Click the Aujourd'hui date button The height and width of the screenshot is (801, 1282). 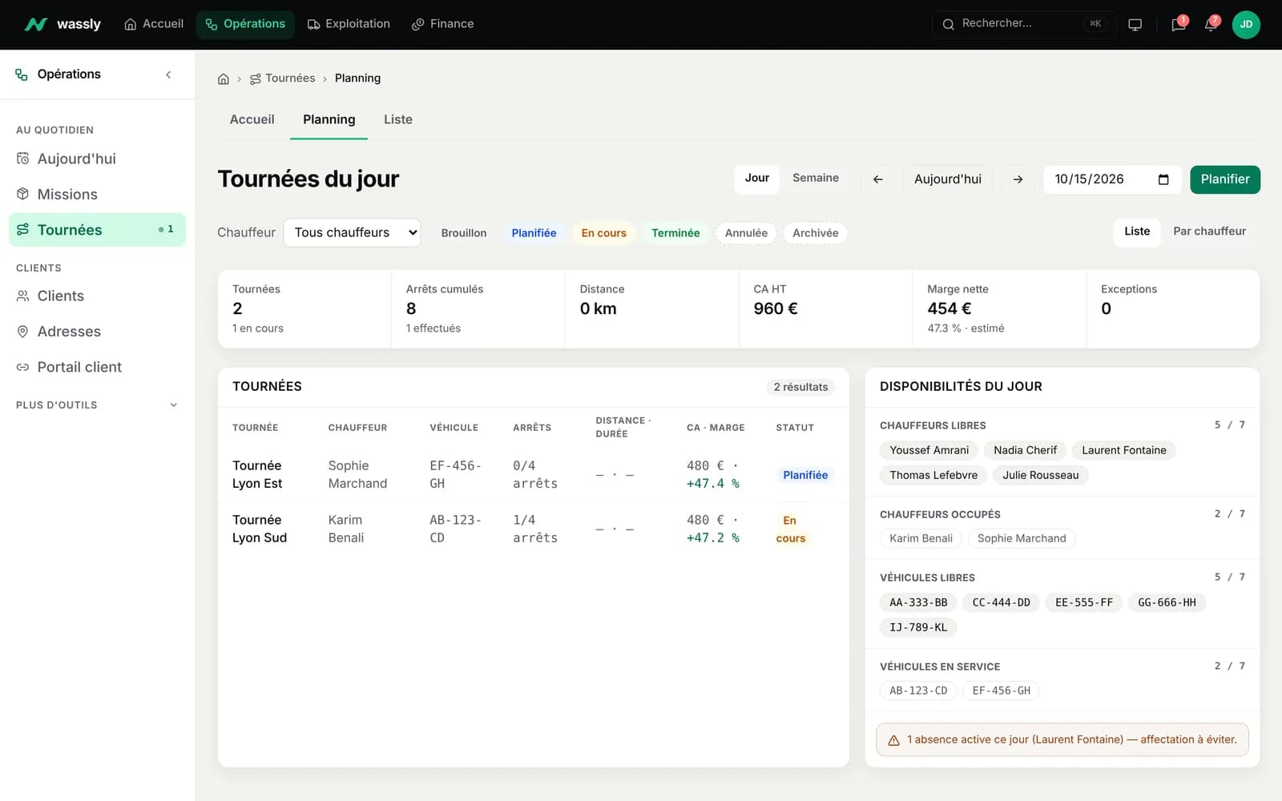click(x=948, y=179)
